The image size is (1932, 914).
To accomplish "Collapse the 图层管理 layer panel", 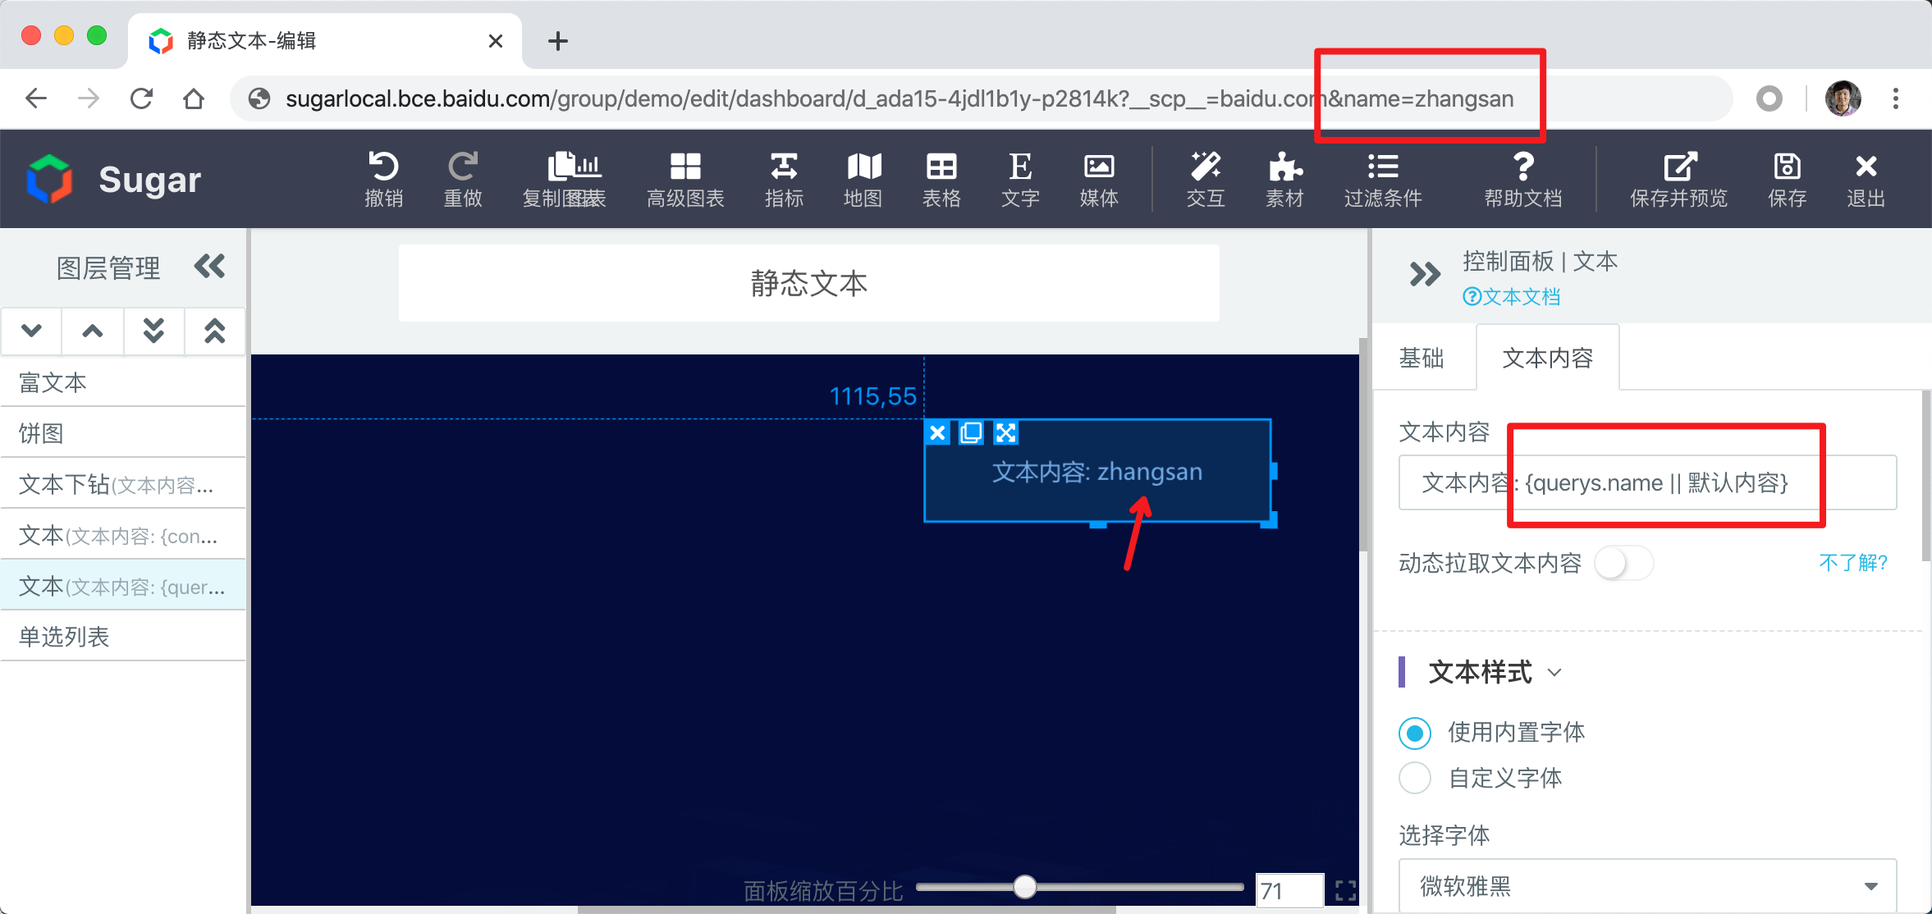I will (x=209, y=267).
